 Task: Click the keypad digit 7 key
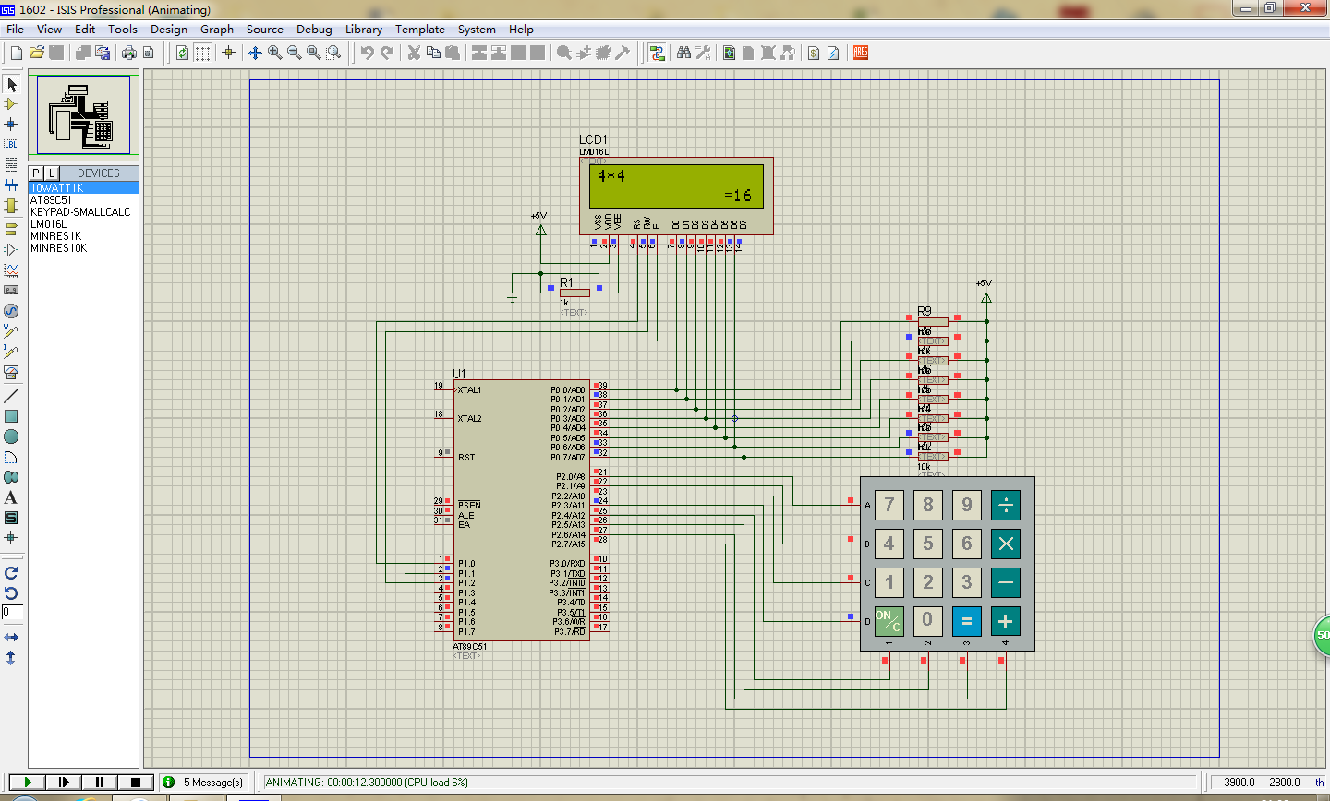[x=889, y=505]
